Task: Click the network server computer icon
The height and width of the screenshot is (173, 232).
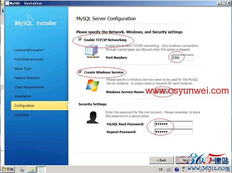Action: (x=92, y=51)
